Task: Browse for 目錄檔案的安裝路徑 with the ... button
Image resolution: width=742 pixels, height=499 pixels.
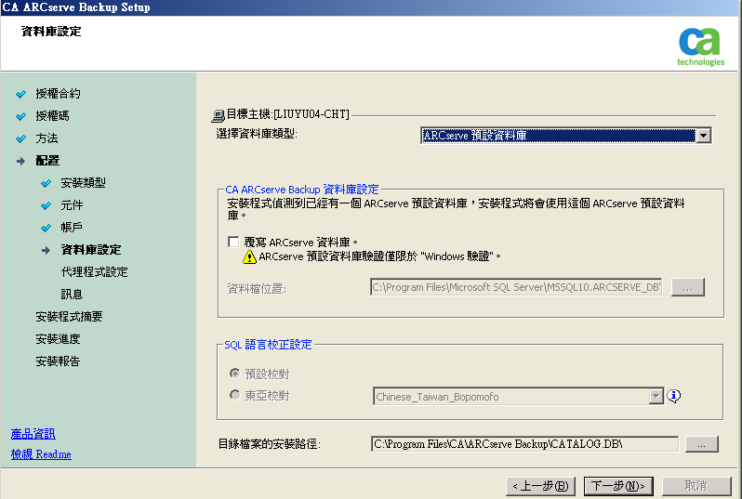Action: pos(702,444)
